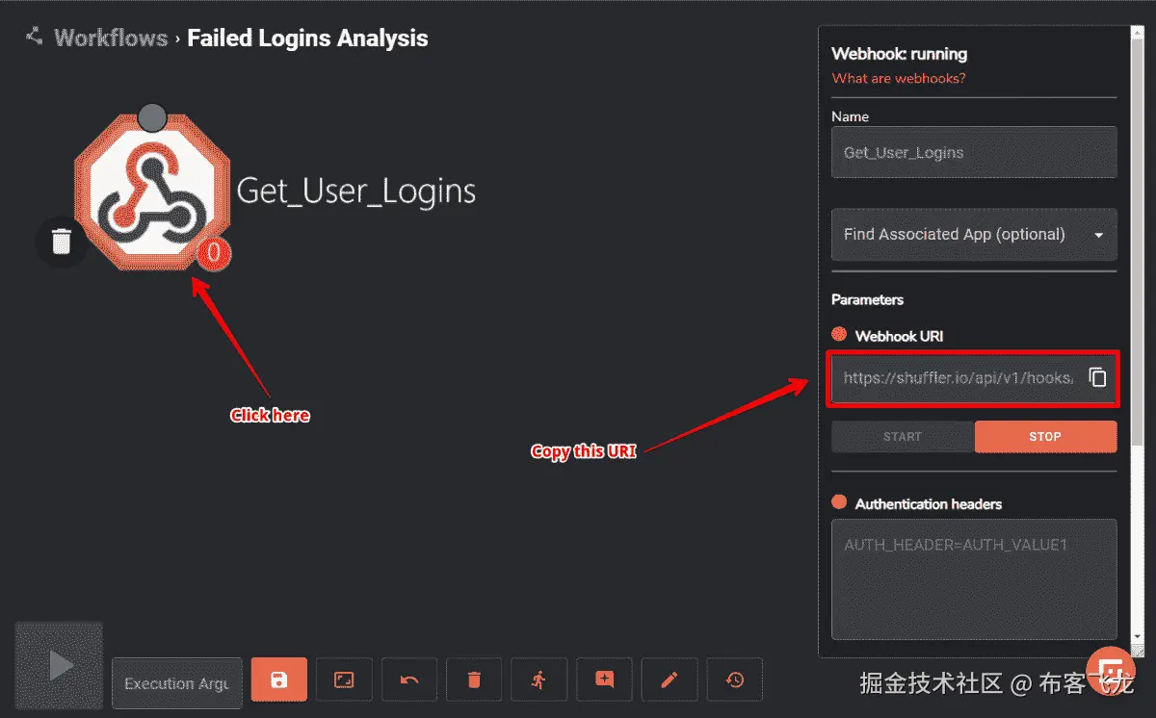Image resolution: width=1156 pixels, height=718 pixels.
Task: Run the workflow with the play button
Action: [59, 665]
